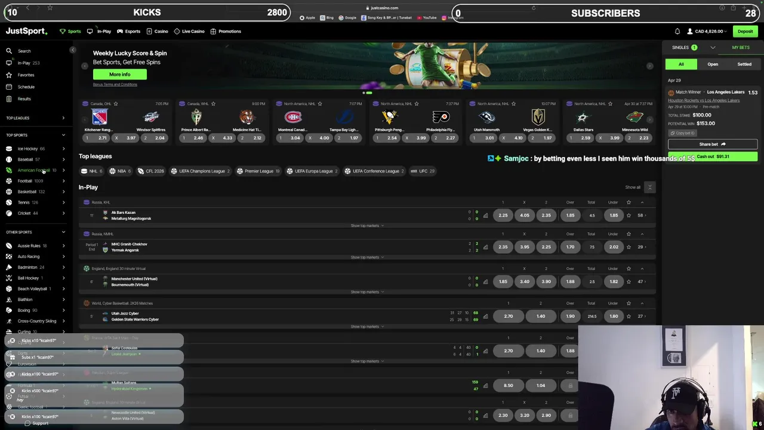Viewport: 764px width, 430px height.
Task: Go to next promotional banner arrow
Action: click(650, 66)
